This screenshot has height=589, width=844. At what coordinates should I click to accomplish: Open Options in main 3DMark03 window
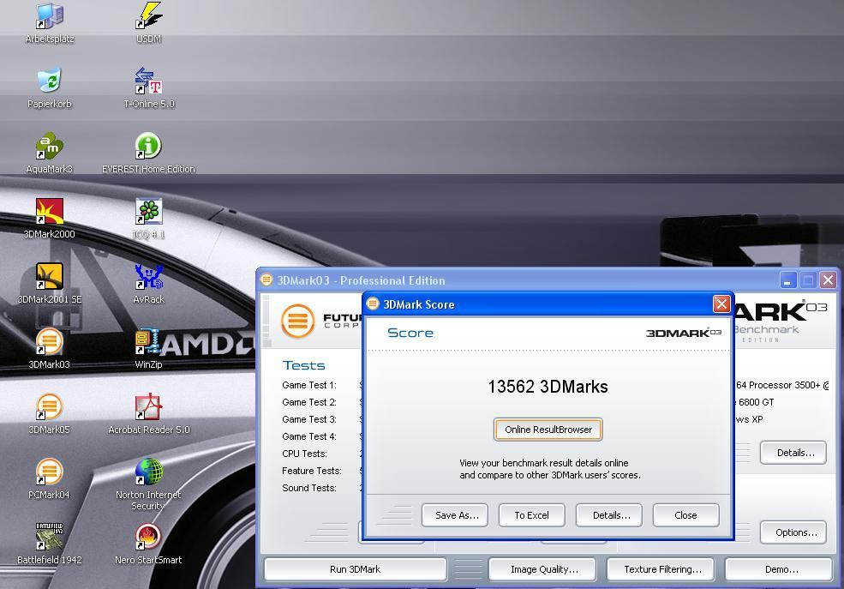[793, 532]
